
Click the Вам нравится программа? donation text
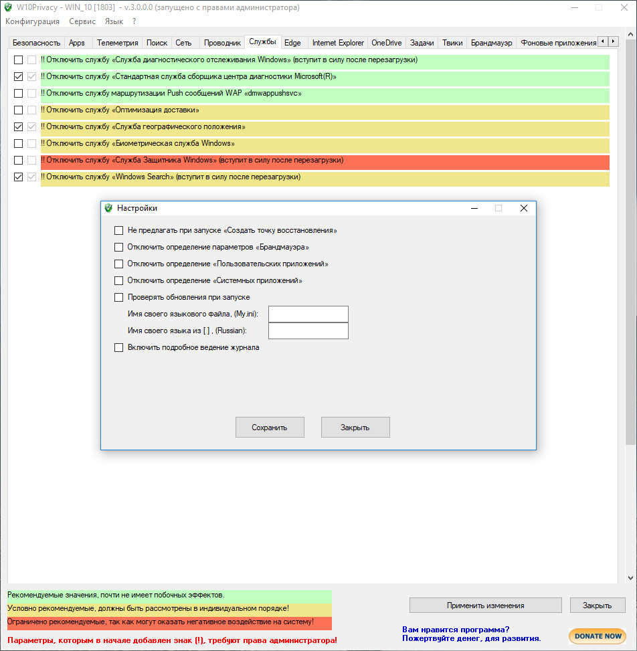pos(456,630)
